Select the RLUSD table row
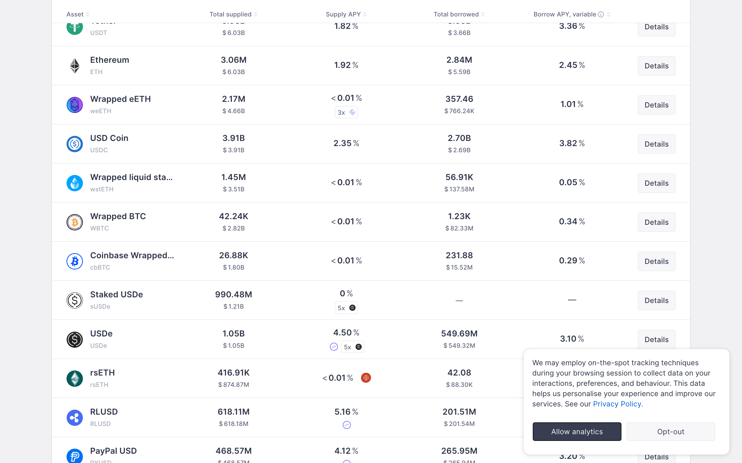742x463 pixels. point(276,417)
